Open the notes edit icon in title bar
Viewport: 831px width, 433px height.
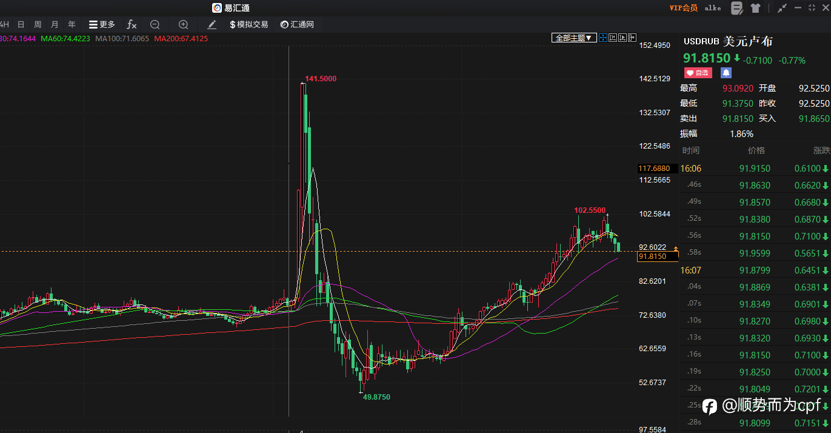pyautogui.click(x=736, y=8)
